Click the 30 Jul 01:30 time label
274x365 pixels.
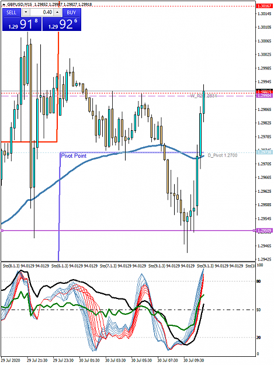(x=89, y=360)
